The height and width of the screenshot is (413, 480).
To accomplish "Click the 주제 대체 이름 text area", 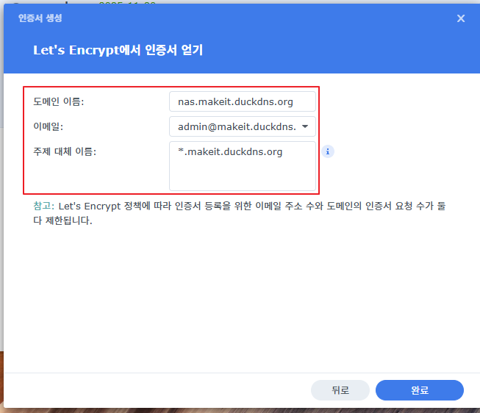I will pyautogui.click(x=243, y=166).
